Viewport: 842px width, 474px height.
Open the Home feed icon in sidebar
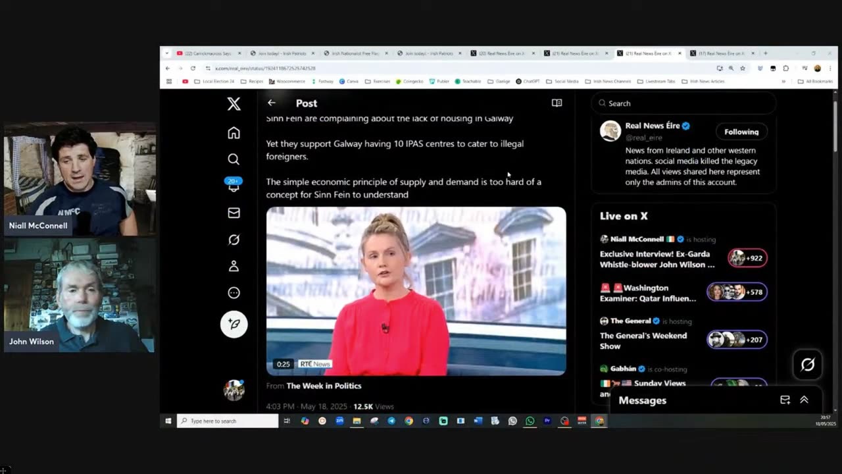[234, 133]
